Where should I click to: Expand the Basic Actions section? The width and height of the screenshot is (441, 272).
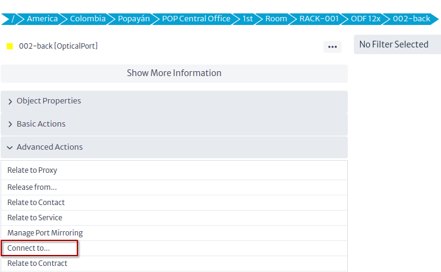174,124
